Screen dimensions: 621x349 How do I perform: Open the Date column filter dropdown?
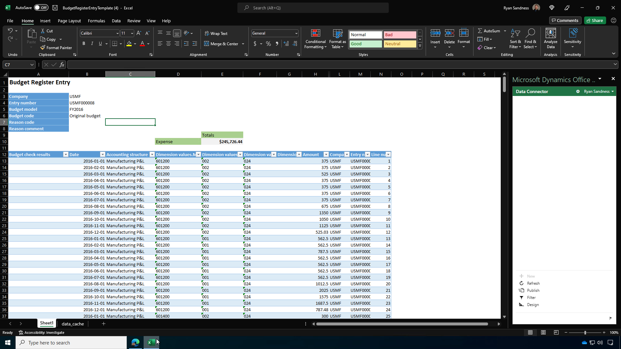pyautogui.click(x=103, y=154)
